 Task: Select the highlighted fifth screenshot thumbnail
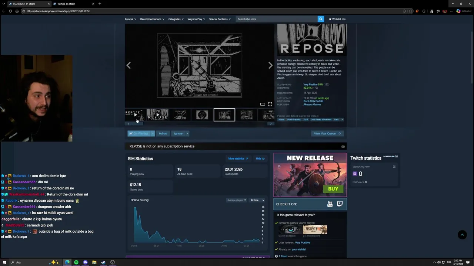coord(224,115)
